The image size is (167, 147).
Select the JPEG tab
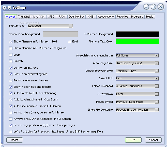click(x=51, y=17)
